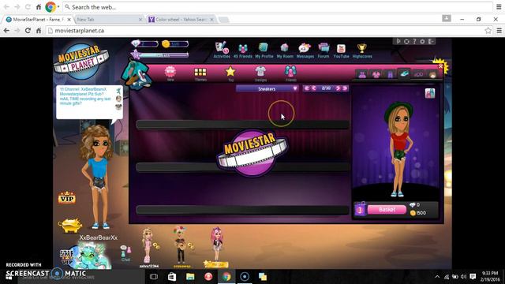Click the Search the web field
This screenshot has height=284, width=505.
point(278,7)
